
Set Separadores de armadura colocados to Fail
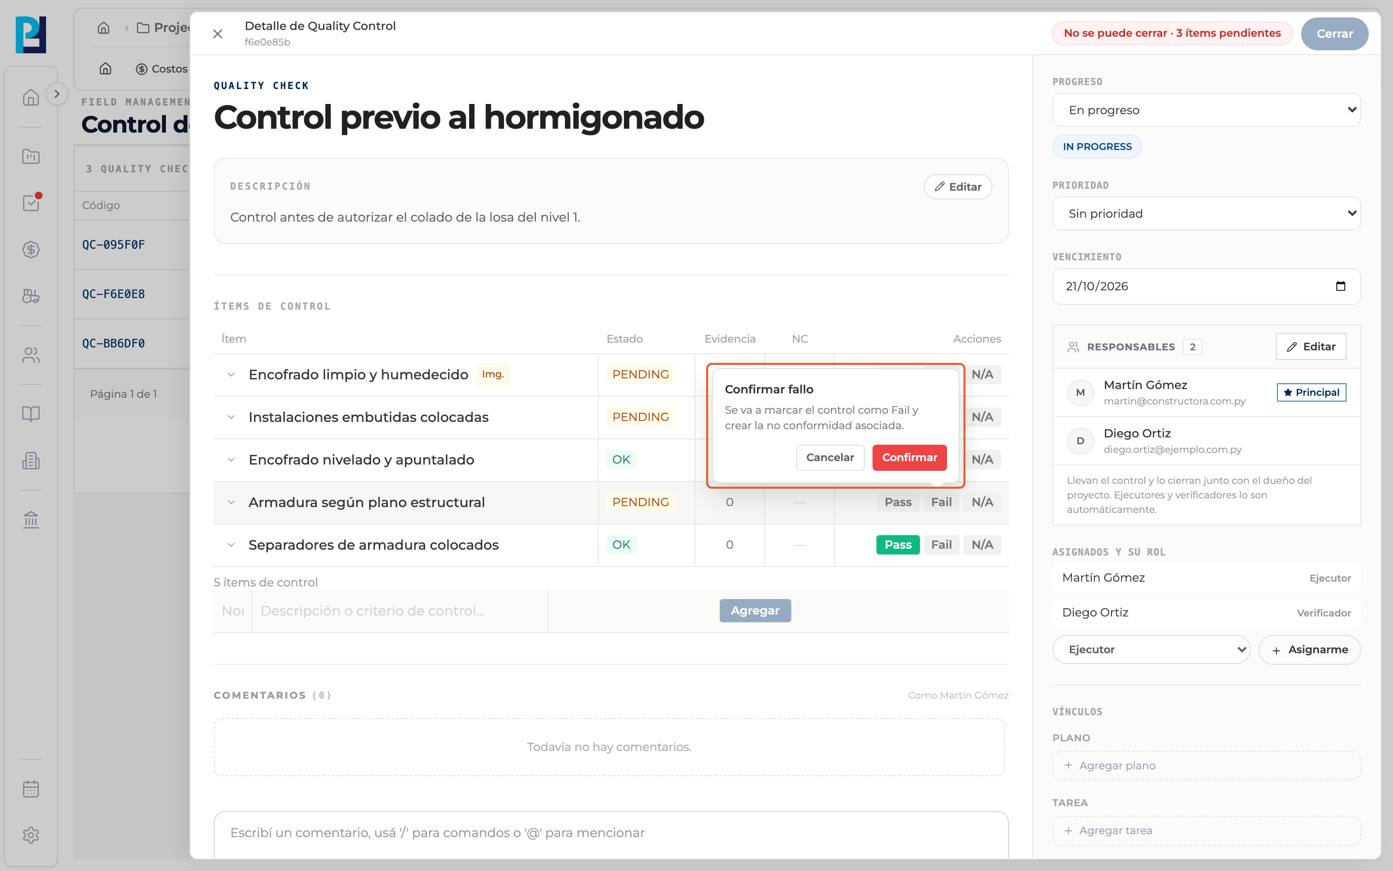(x=941, y=545)
